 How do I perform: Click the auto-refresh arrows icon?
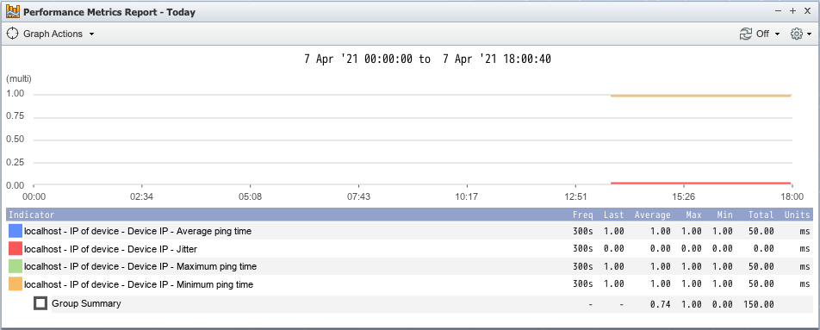pos(745,34)
